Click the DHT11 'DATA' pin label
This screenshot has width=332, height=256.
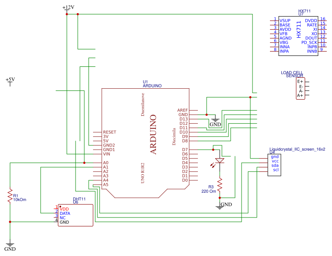click(x=65, y=214)
